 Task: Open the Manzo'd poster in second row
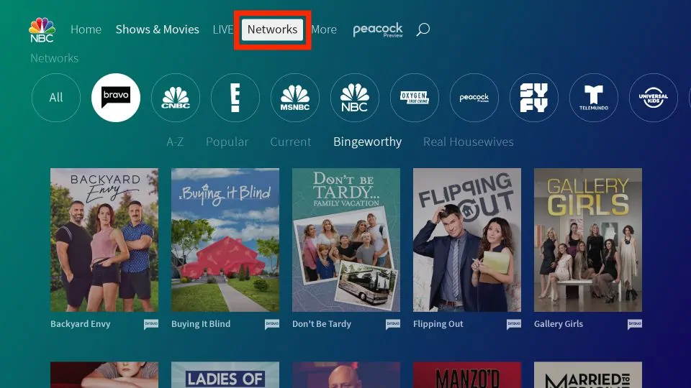467,375
